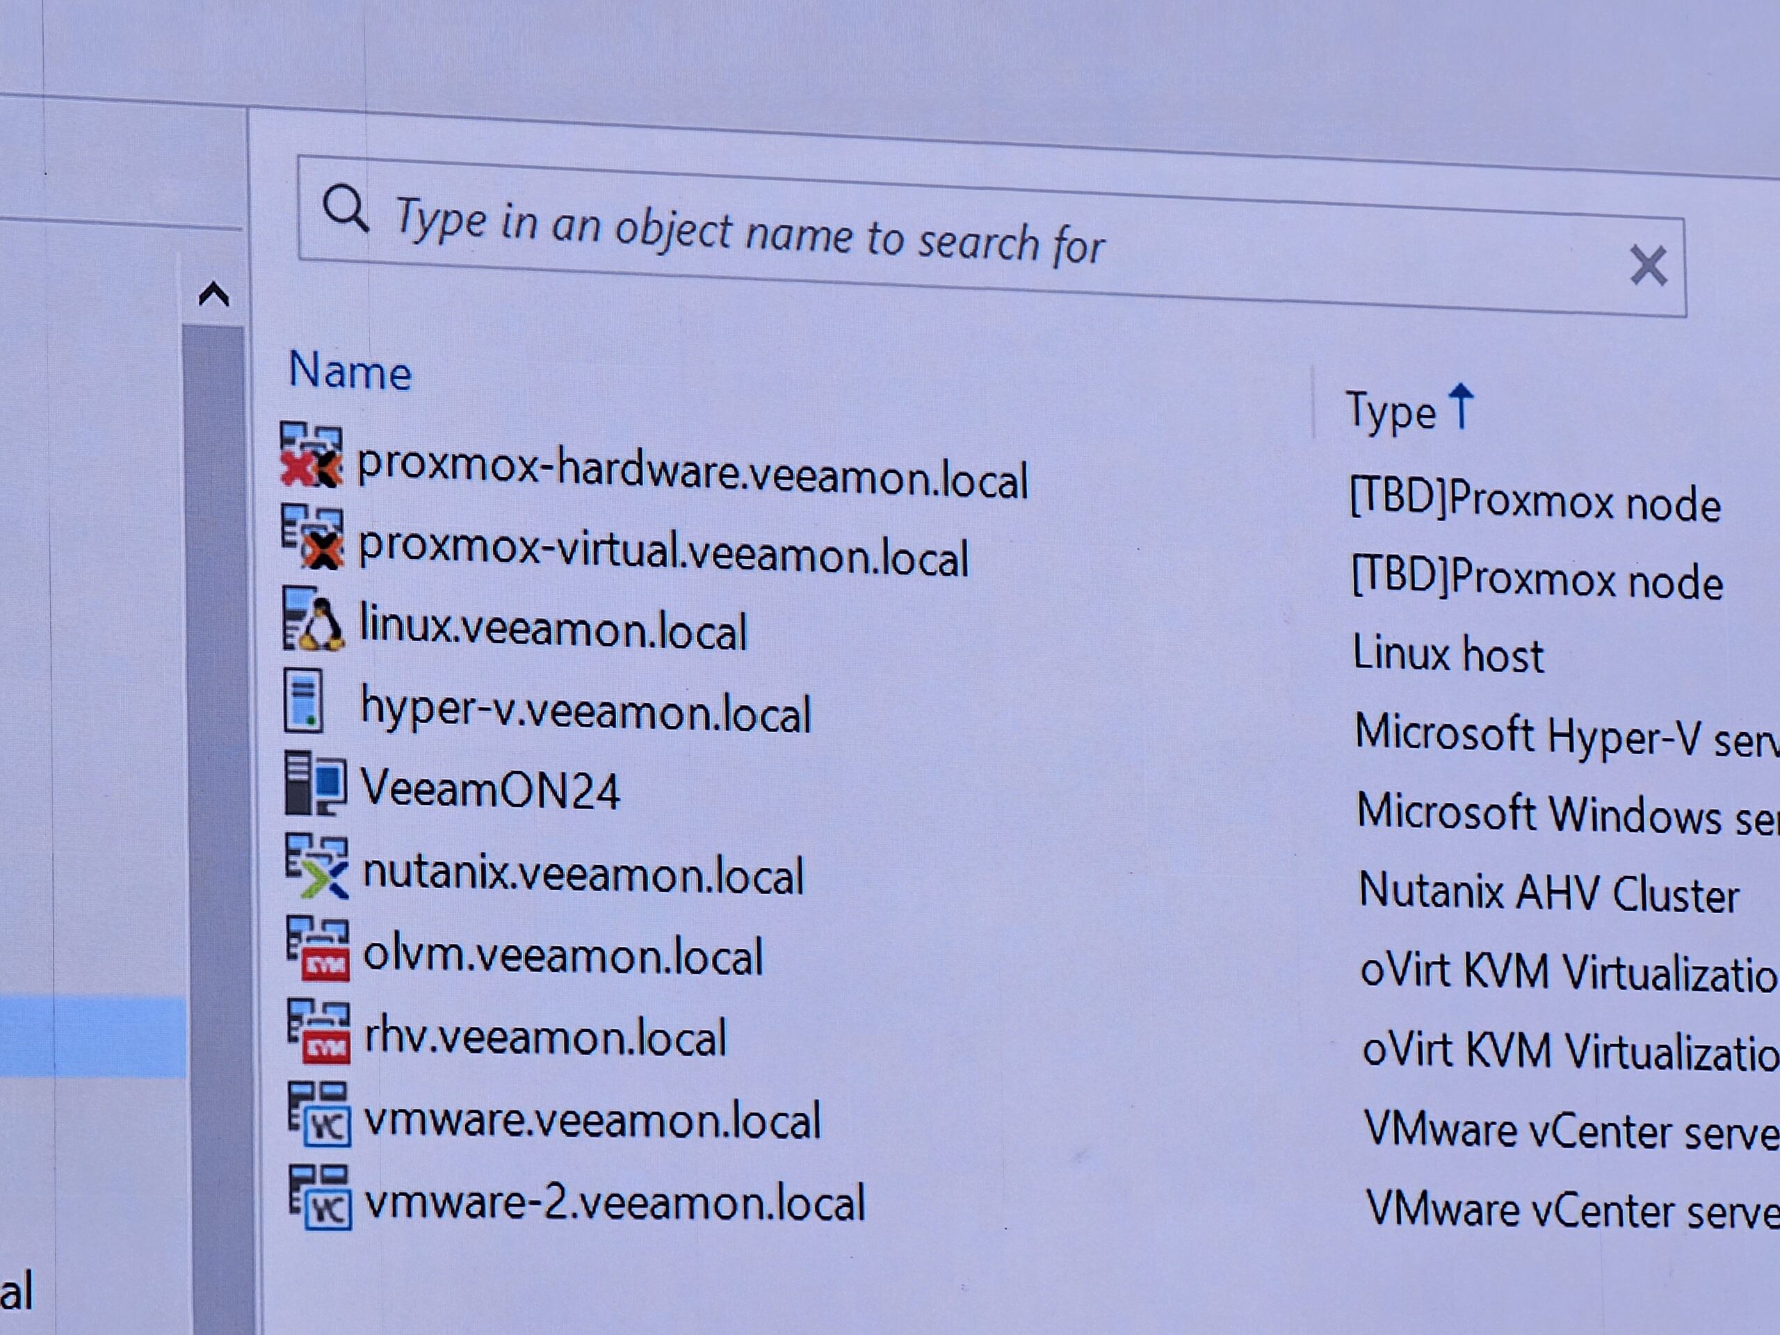Select the nutanix.veeamon.local entry
Image resolution: width=1780 pixels, height=1335 pixels.
tap(583, 875)
